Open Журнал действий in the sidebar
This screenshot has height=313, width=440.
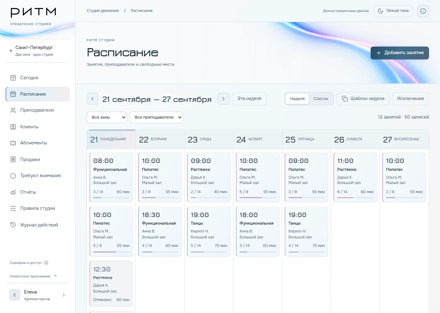click(38, 225)
